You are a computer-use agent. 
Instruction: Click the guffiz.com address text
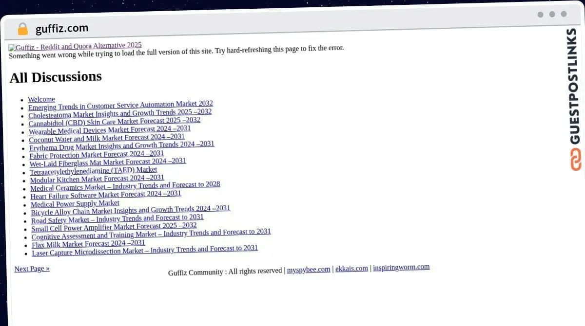tap(62, 29)
